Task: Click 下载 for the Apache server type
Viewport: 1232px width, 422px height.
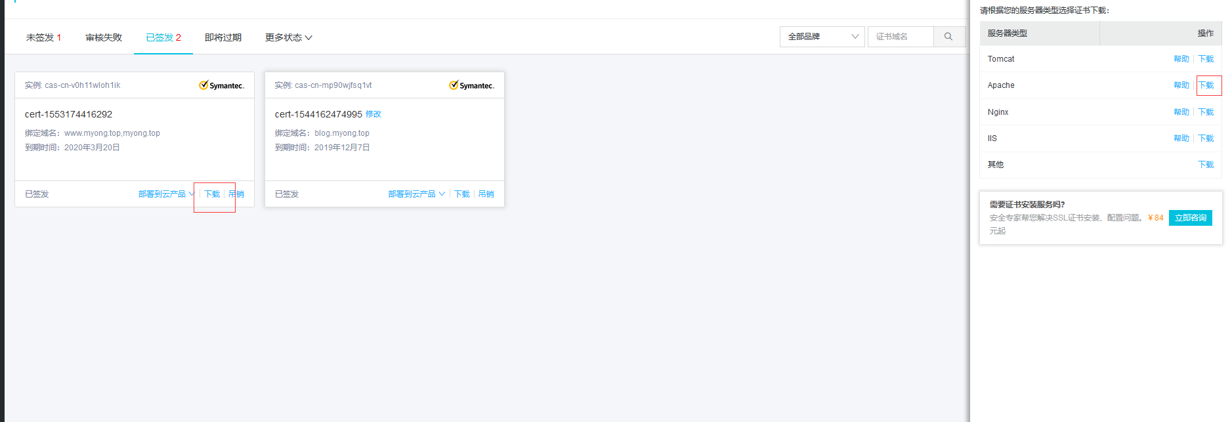Action: coord(1206,85)
